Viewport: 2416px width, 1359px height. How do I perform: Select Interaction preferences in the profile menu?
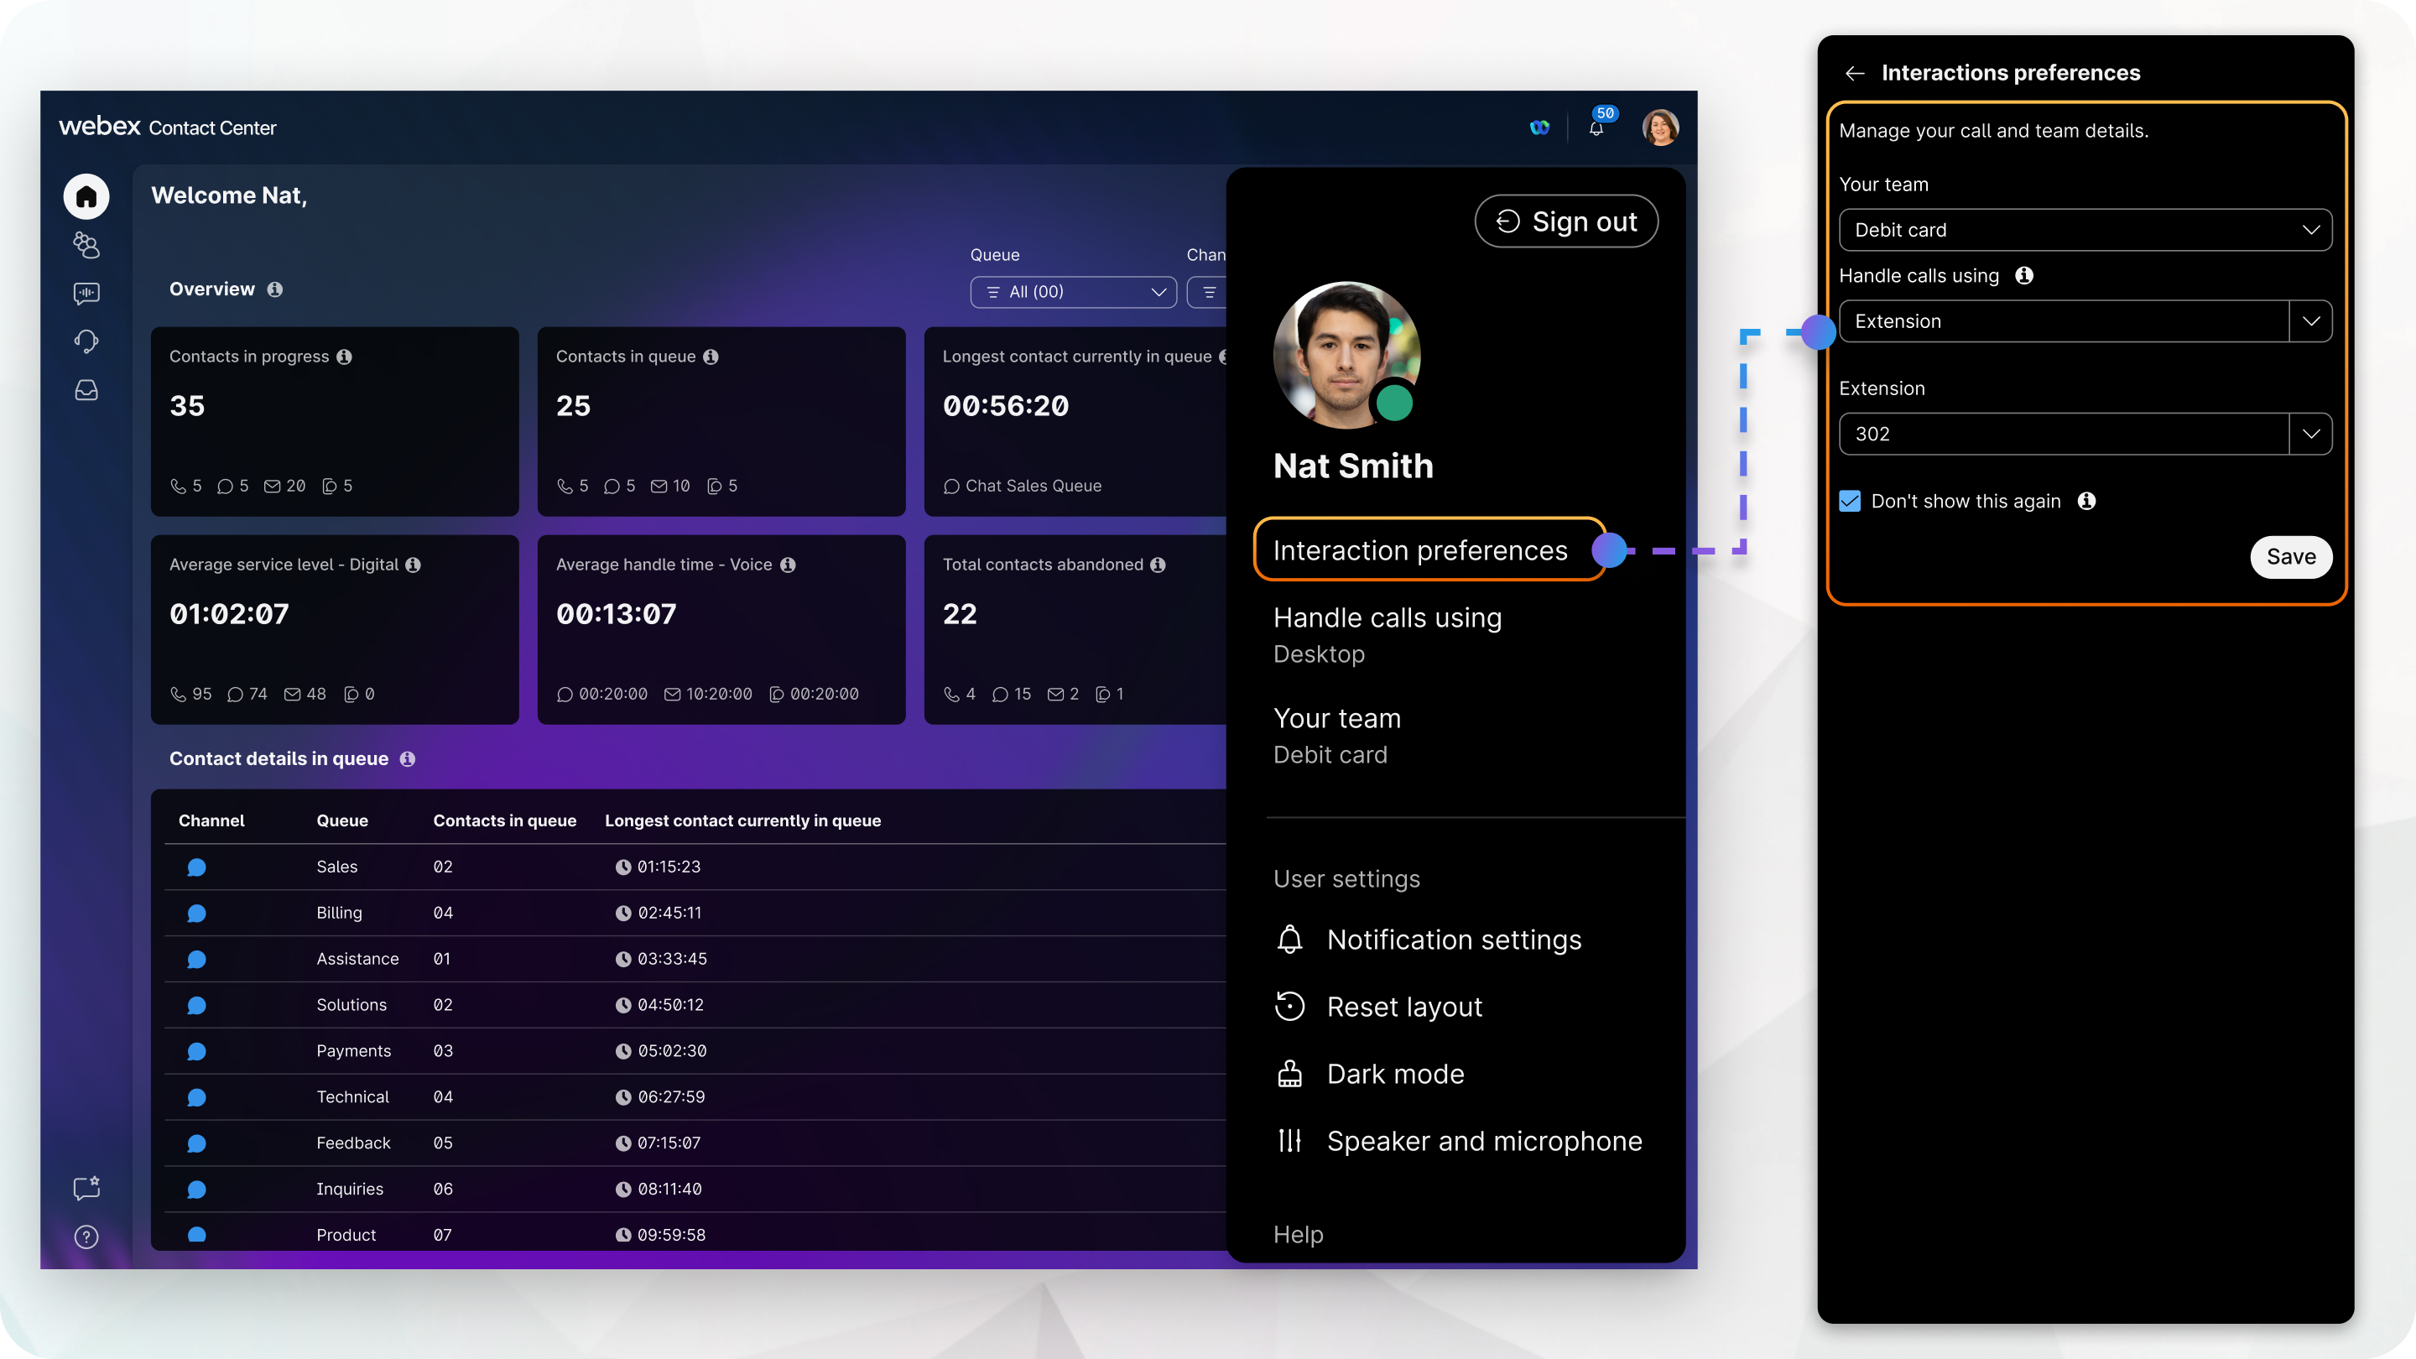pyautogui.click(x=1419, y=550)
